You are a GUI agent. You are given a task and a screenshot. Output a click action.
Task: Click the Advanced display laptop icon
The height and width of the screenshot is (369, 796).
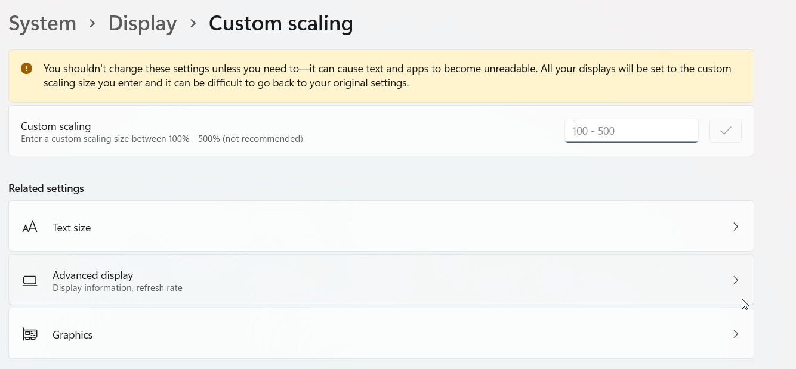(30, 281)
